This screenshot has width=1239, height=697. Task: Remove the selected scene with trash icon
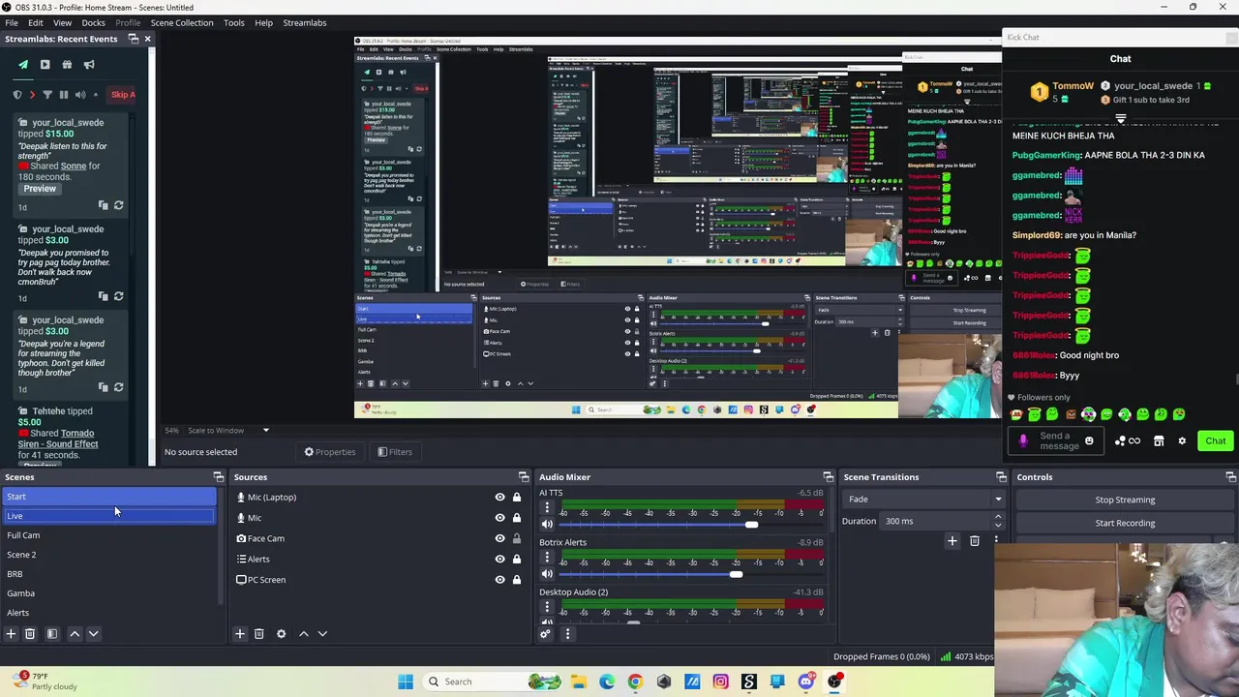pyautogui.click(x=30, y=634)
